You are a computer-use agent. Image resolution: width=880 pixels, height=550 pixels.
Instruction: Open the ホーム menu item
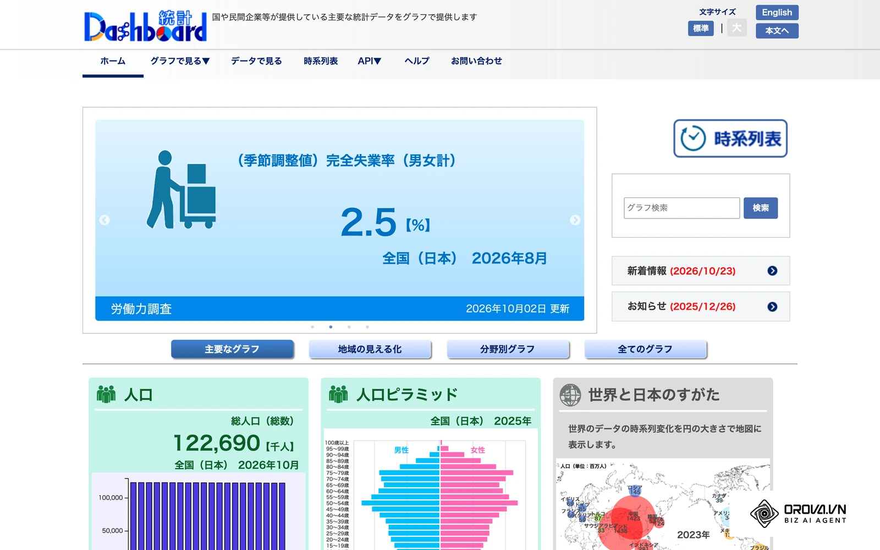(113, 61)
